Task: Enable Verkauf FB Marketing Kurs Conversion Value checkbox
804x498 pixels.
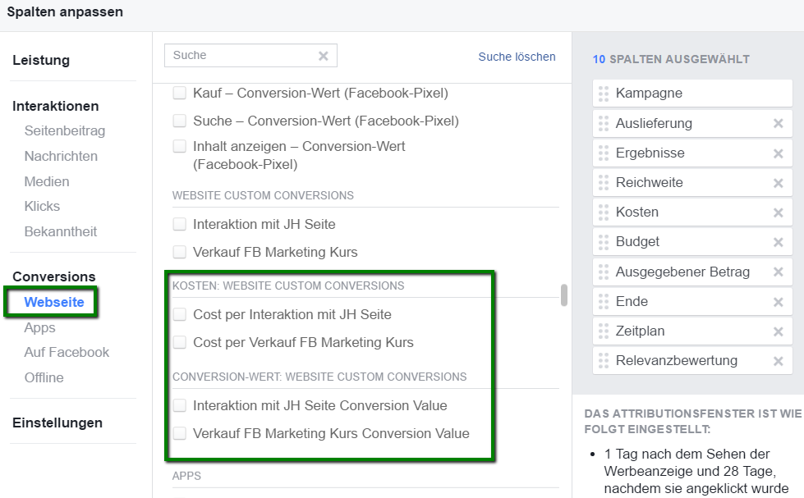Action: click(x=180, y=433)
